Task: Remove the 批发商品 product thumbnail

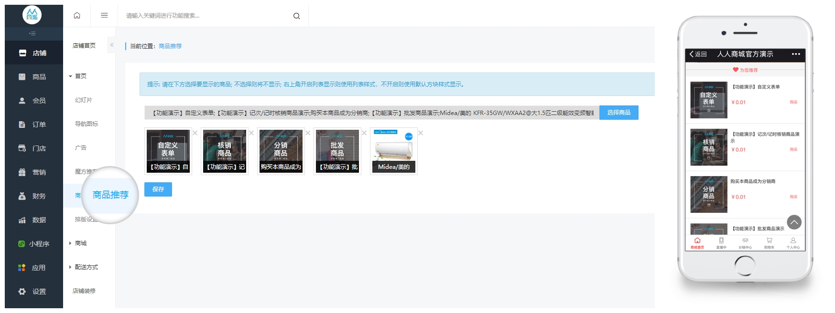Action: (364, 133)
